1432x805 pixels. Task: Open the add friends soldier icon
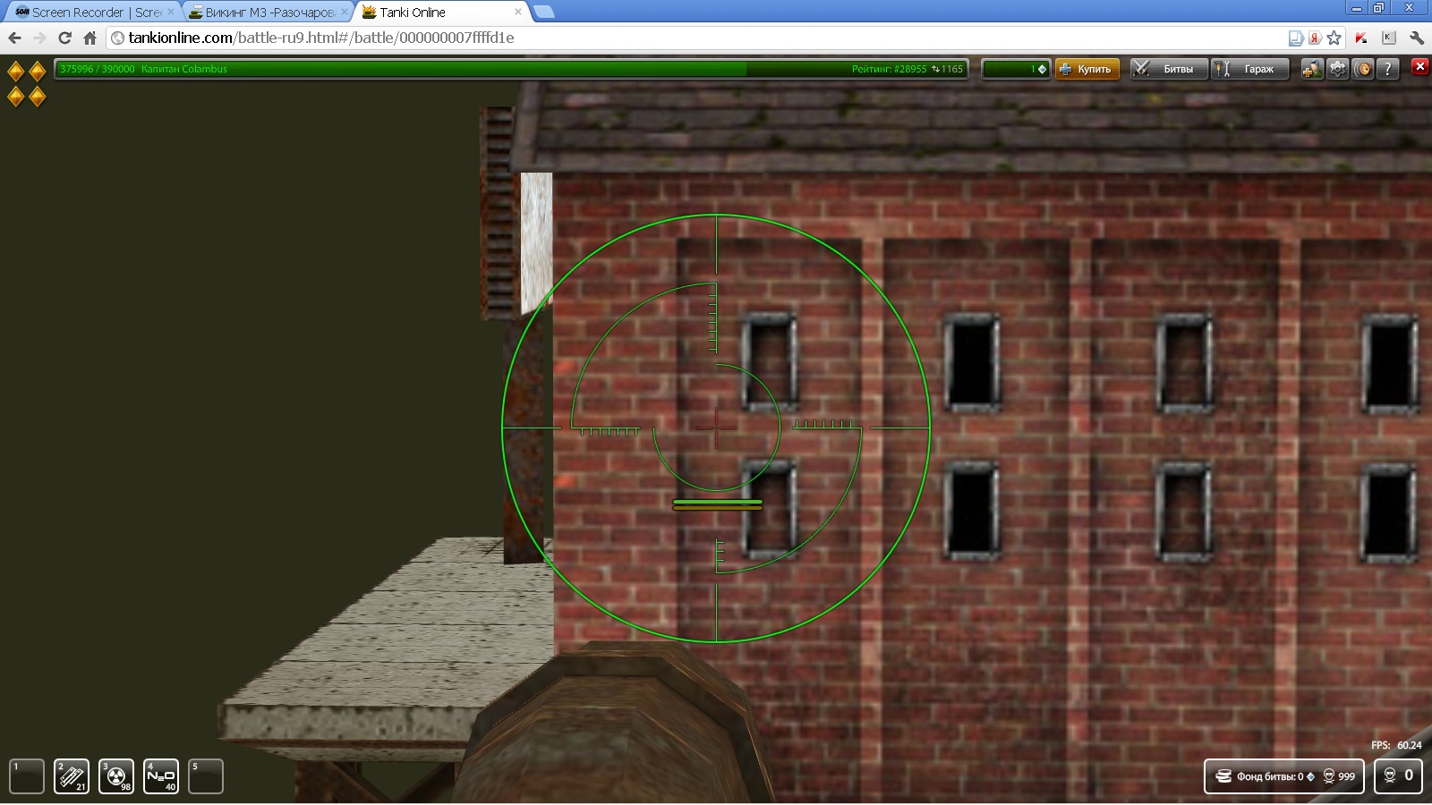pos(1311,69)
